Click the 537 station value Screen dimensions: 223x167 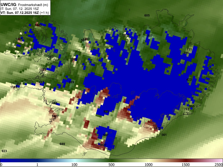106,135
